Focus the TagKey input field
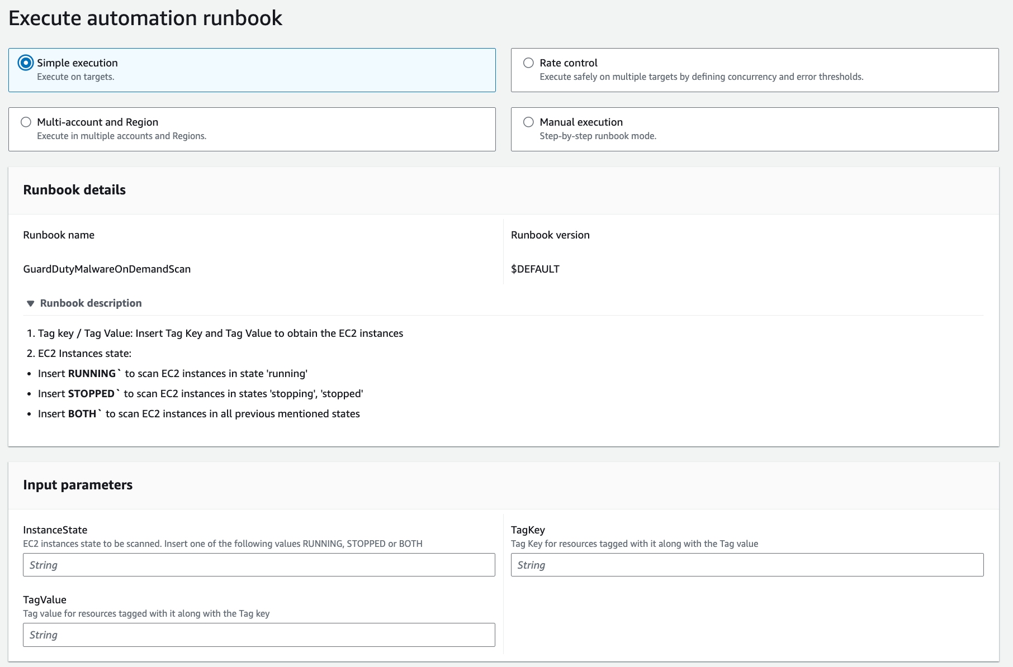The width and height of the screenshot is (1013, 667). coord(747,565)
